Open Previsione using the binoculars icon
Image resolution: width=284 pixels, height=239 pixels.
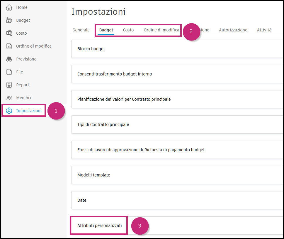[9, 59]
